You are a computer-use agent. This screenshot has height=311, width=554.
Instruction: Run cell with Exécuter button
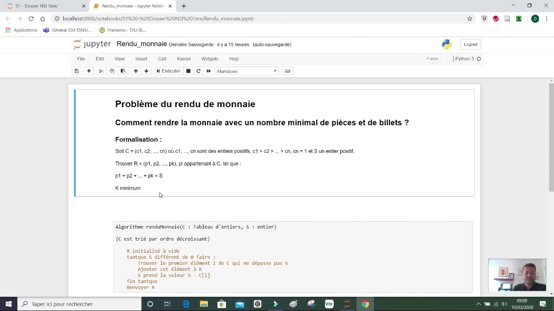pyautogui.click(x=168, y=71)
